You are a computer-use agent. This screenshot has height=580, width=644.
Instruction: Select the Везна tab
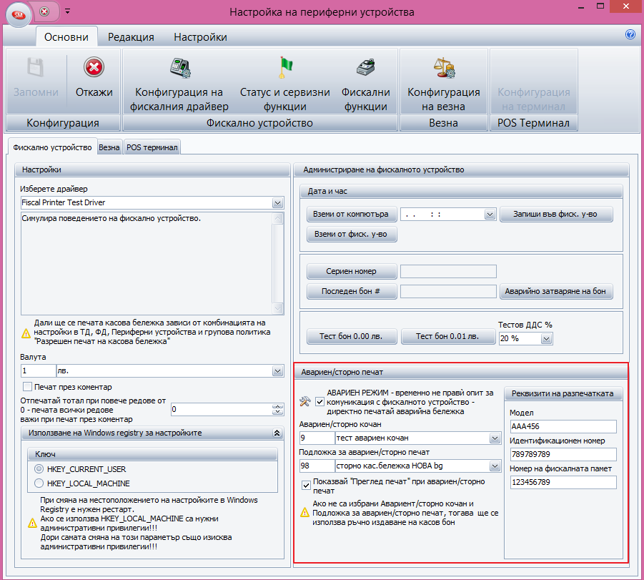(x=109, y=147)
